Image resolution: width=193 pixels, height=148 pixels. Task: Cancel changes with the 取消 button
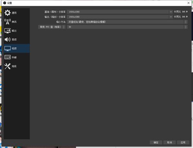tap(169, 142)
